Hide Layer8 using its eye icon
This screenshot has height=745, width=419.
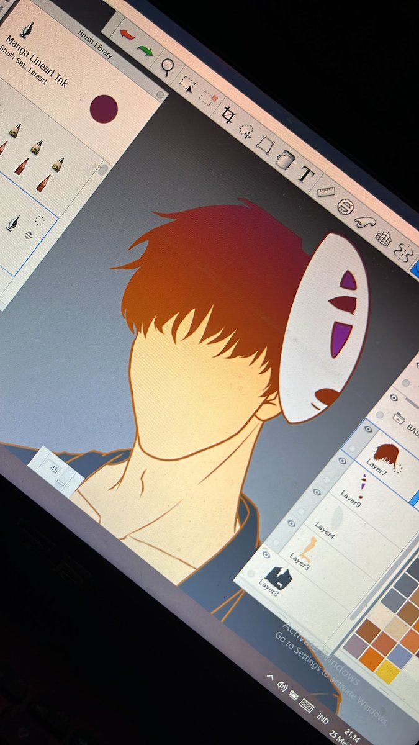pos(267,554)
